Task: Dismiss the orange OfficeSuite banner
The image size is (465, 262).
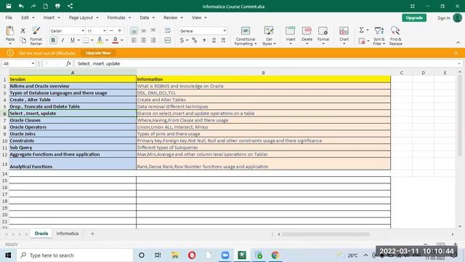Action: pyautogui.click(x=456, y=53)
